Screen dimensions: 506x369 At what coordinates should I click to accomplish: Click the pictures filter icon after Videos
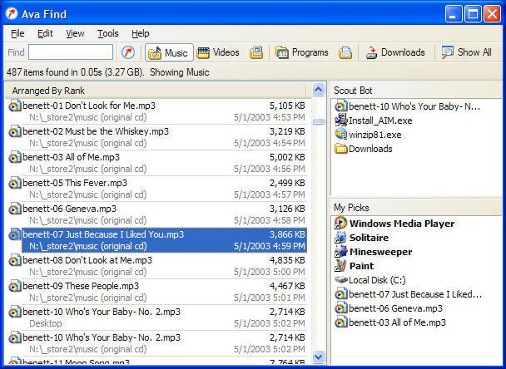pyautogui.click(x=256, y=52)
